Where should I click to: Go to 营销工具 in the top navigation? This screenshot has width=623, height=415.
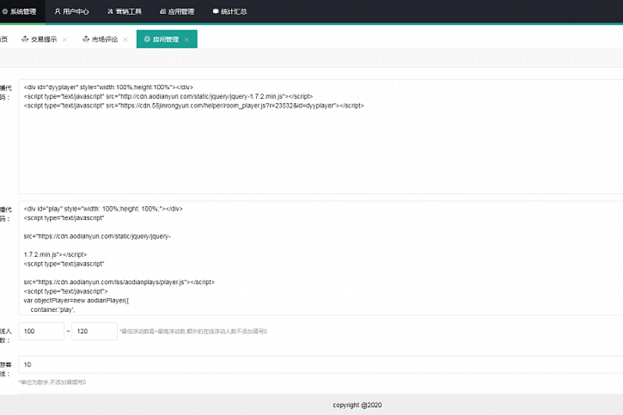pos(125,12)
